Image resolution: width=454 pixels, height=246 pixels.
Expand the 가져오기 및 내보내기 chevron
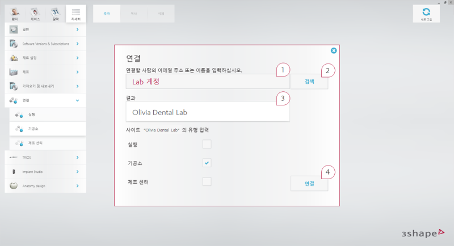77,86
